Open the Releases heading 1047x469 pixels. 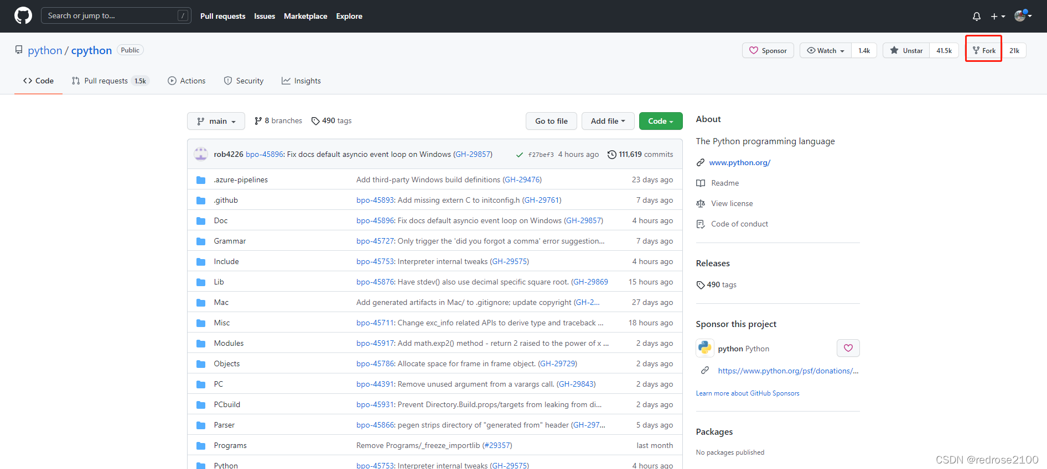(713, 263)
